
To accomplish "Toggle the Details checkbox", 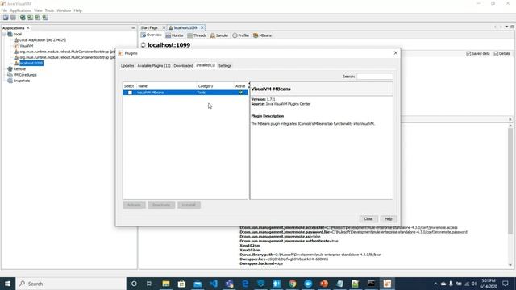I will coord(496,54).
